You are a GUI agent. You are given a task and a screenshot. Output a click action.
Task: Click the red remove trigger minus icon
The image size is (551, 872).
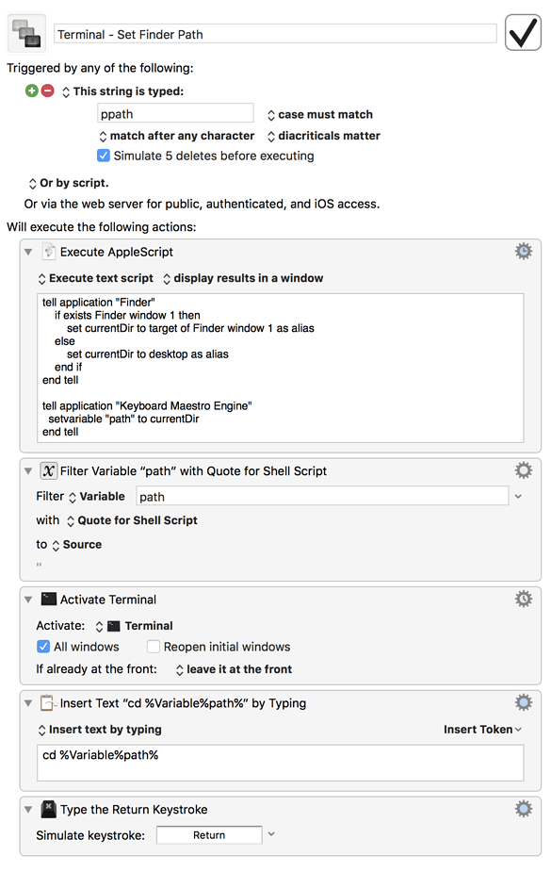coord(48,90)
